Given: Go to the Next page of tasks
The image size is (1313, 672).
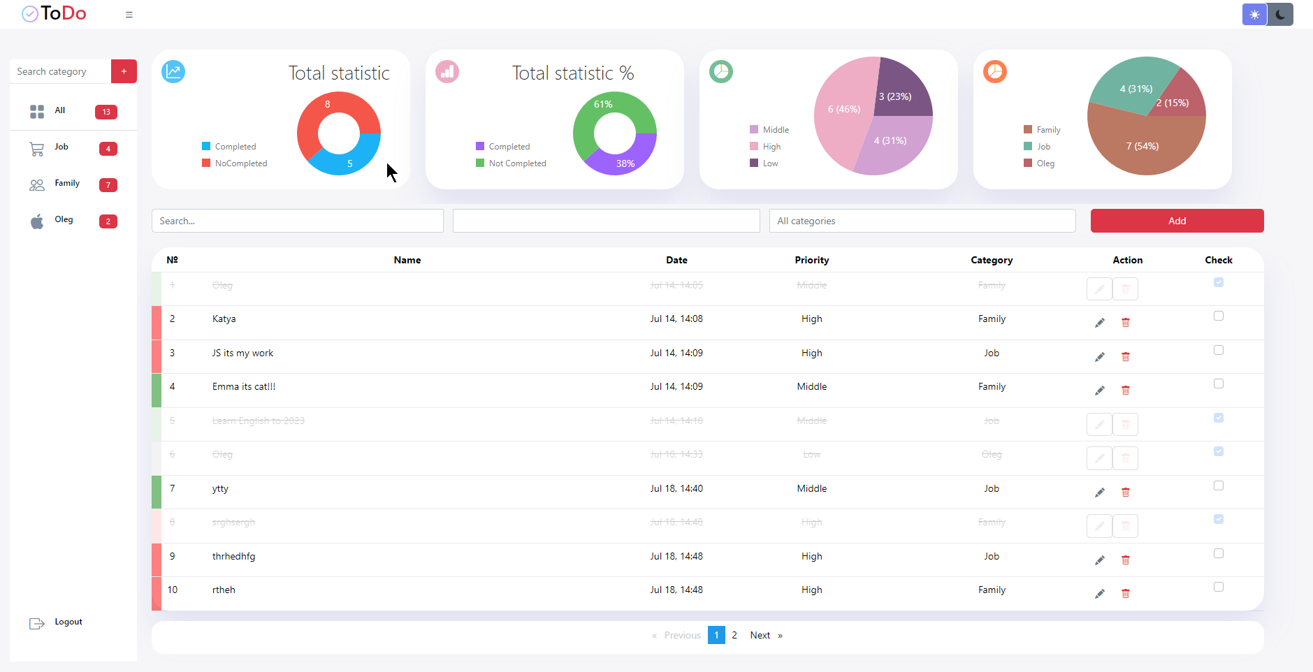Looking at the screenshot, I should [760, 635].
